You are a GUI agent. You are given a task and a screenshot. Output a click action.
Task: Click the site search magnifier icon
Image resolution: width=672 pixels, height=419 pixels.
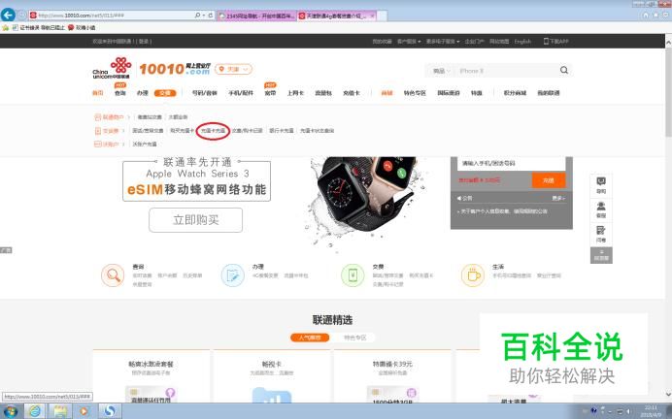click(x=564, y=70)
